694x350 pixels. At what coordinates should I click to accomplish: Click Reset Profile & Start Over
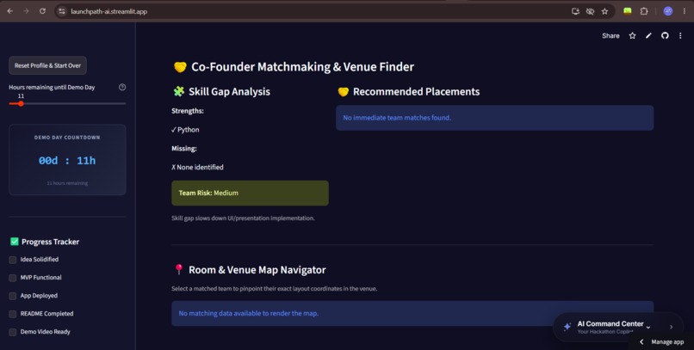[x=48, y=65]
